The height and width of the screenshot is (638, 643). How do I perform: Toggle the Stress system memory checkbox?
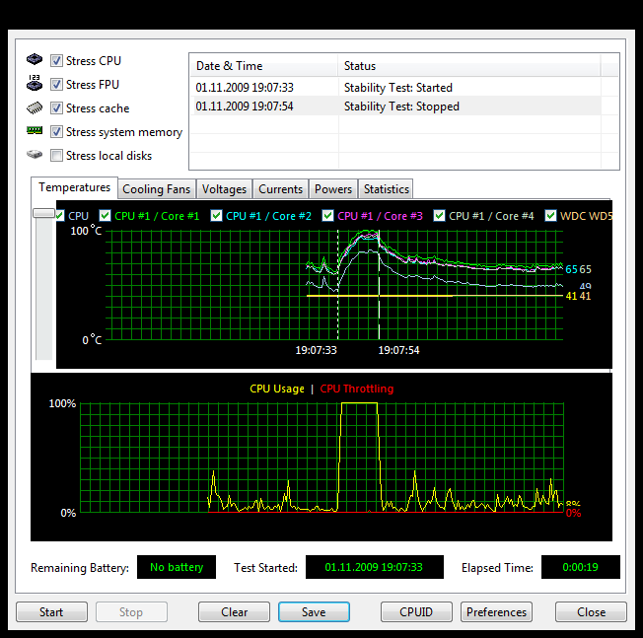point(56,132)
